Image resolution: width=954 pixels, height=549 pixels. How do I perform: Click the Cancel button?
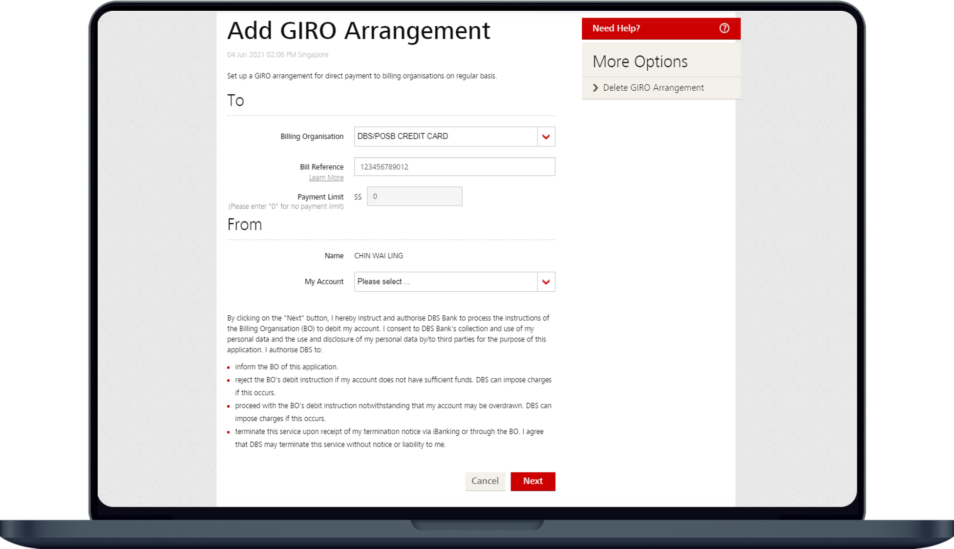pos(485,481)
